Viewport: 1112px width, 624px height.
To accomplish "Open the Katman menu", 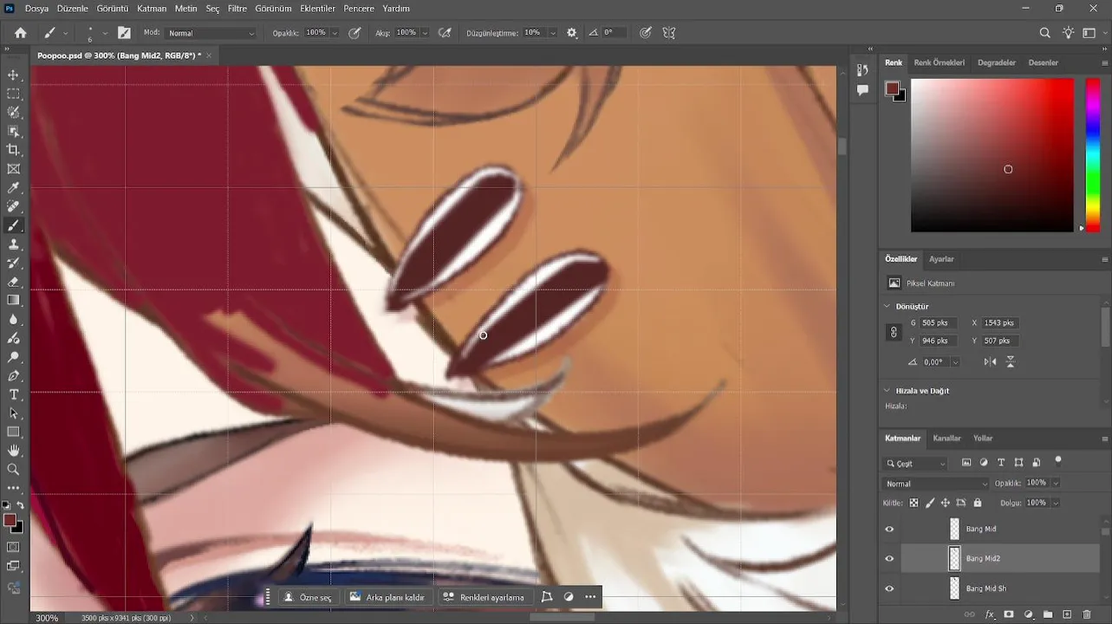I will coord(152,9).
